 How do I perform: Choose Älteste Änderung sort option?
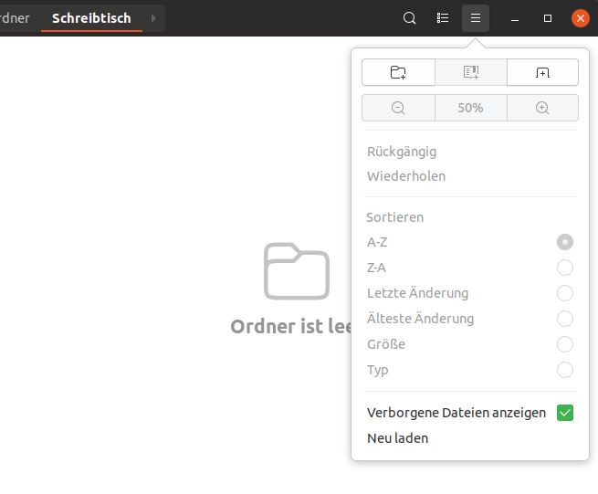(565, 319)
